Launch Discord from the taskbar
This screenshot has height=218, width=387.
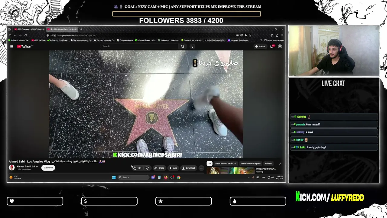tap(153, 177)
